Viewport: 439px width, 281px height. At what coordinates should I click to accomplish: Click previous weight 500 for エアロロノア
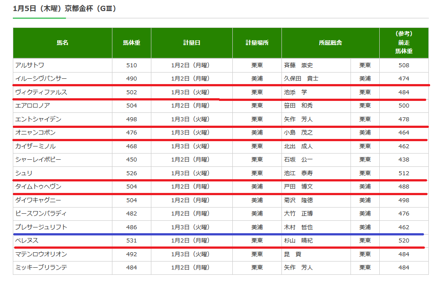pos(404,105)
